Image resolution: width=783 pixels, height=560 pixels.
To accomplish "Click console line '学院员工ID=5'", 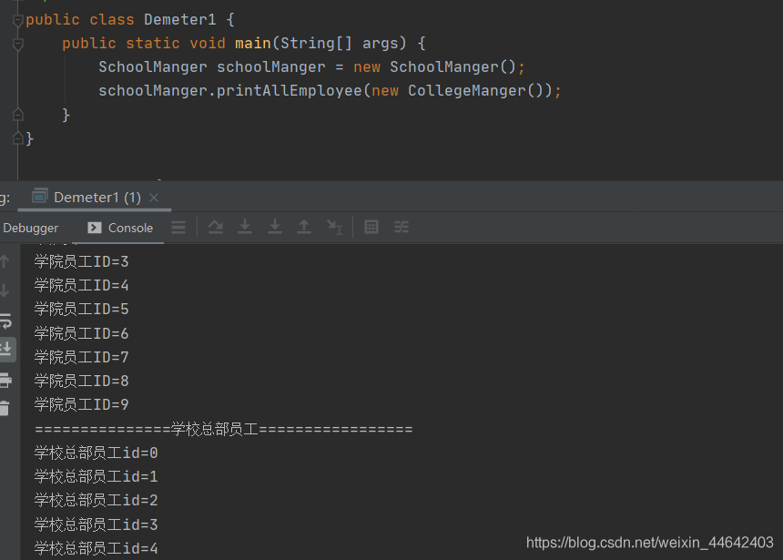I will coord(81,310).
